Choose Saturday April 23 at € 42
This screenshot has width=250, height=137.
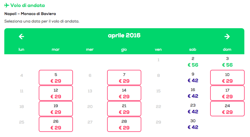coord(193,109)
